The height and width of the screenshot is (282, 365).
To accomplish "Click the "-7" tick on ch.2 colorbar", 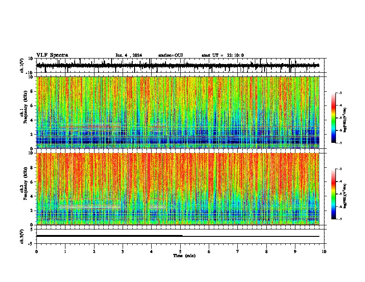I will (340, 219).
